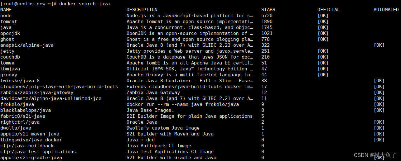Click the 'Java Buildpack CI Image' description
The width and height of the screenshot is (401, 161).
point(159,146)
